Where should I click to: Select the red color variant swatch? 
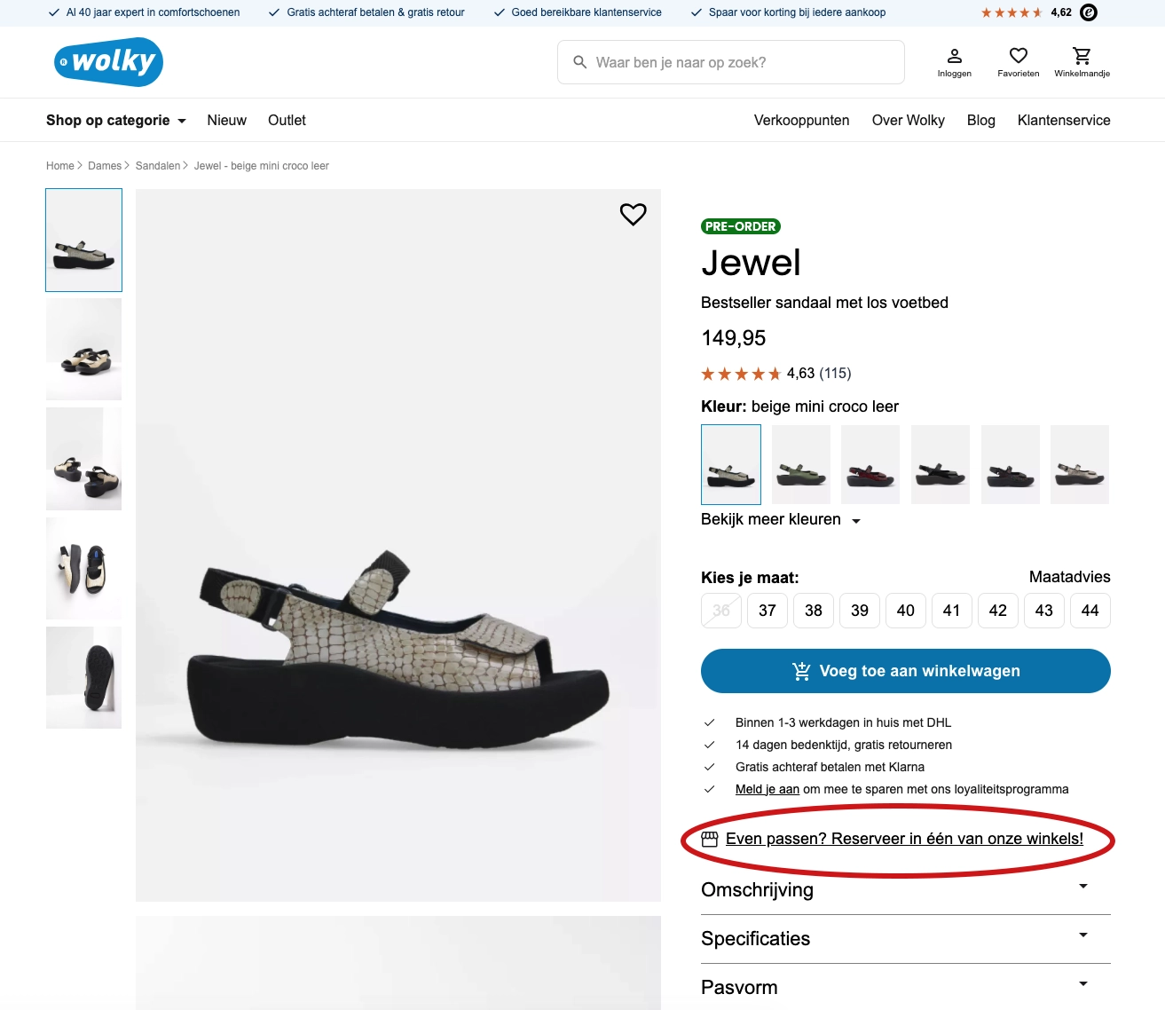870,465
